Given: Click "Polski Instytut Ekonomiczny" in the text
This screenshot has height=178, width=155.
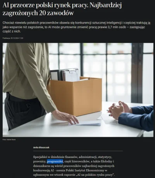Looking at the screenshot, I should [85, 170].
